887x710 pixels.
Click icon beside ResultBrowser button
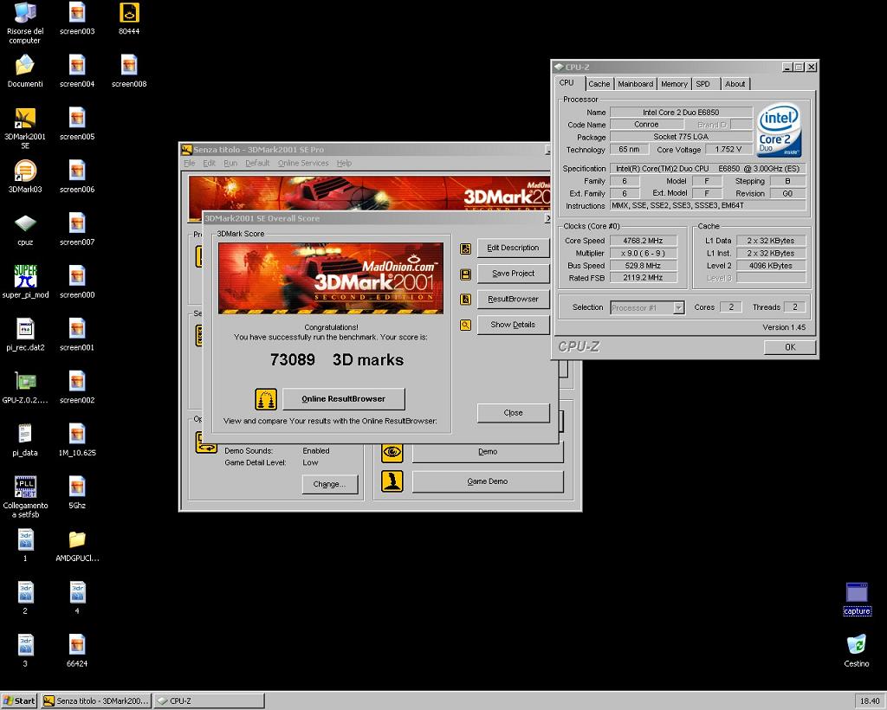(465, 300)
